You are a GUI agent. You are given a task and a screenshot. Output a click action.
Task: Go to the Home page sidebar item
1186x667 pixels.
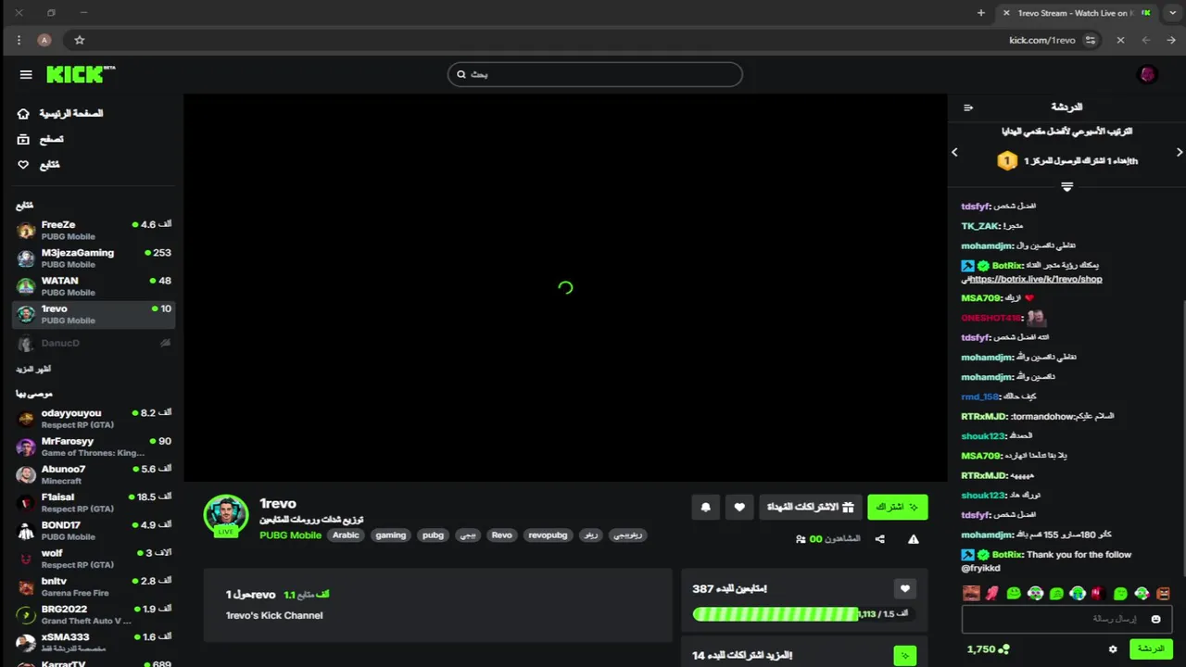60,113
